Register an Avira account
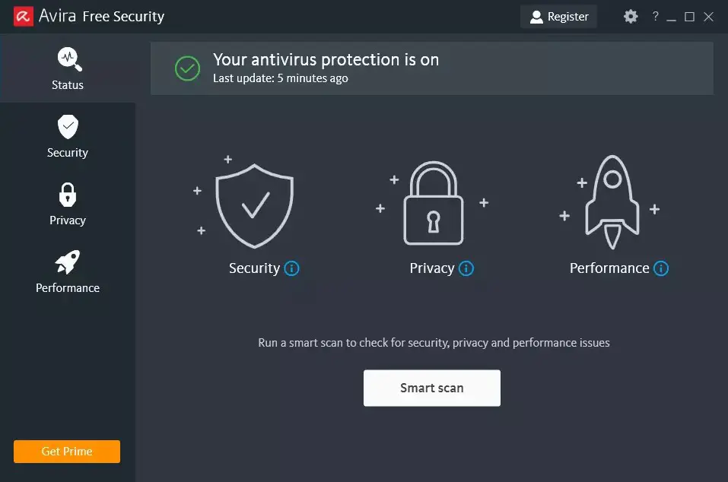 (x=559, y=16)
